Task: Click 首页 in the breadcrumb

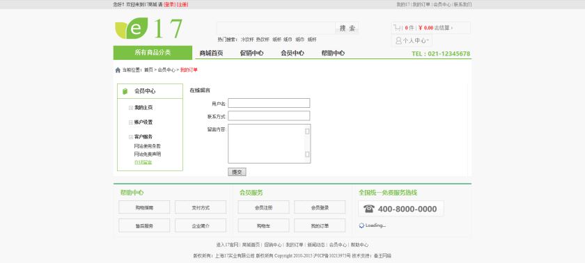Action: click(148, 70)
